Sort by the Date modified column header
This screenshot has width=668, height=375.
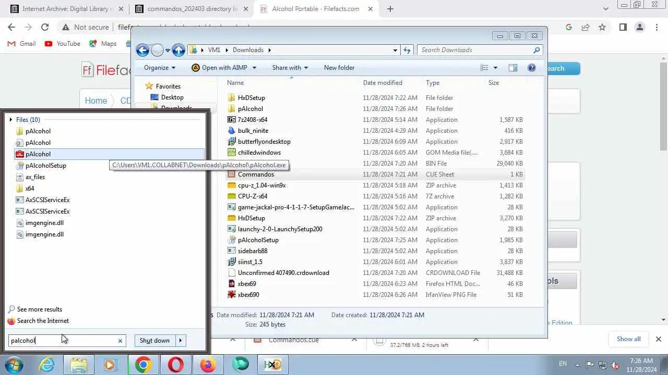[x=383, y=83]
